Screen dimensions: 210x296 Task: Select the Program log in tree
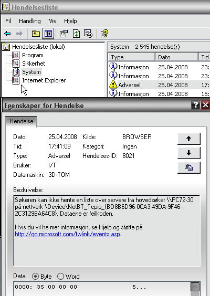(33, 55)
